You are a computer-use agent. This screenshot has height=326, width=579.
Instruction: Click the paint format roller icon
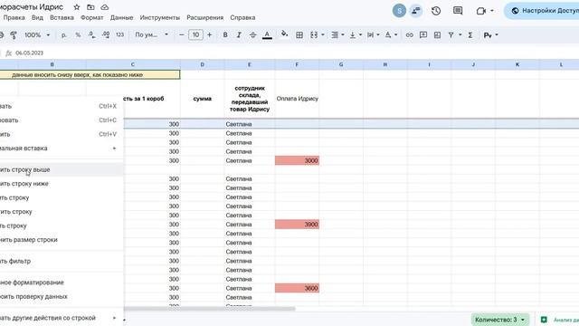point(14,34)
